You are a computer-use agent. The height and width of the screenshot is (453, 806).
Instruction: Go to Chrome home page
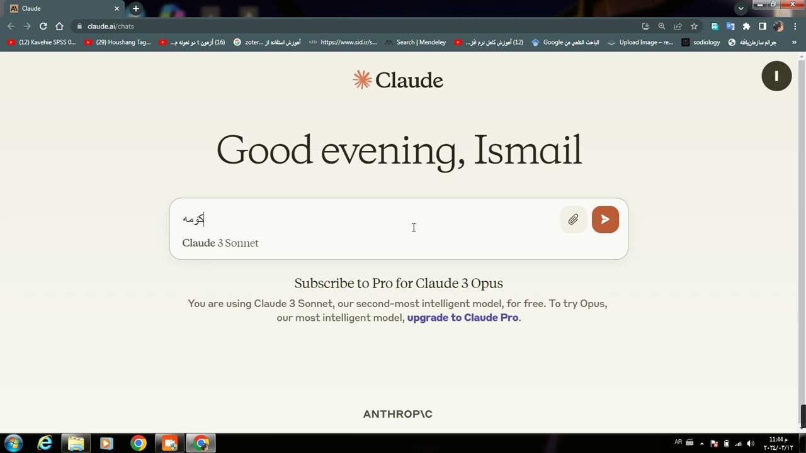(x=59, y=26)
